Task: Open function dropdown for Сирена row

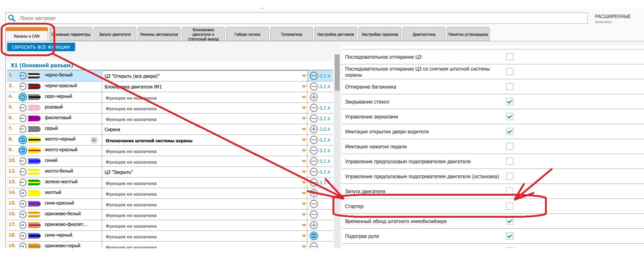Action: coord(304,129)
